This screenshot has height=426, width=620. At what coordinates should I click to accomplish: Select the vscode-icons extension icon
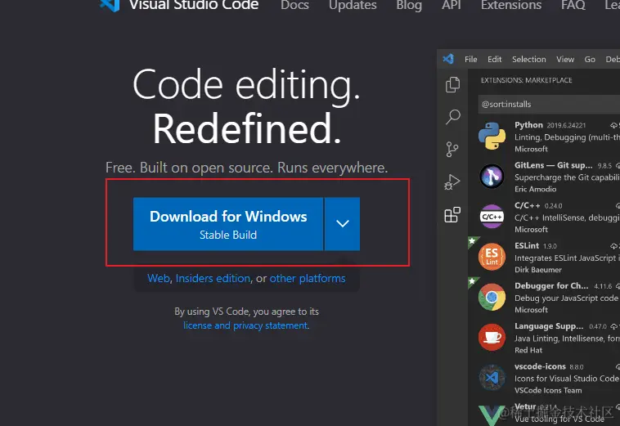pyautogui.click(x=492, y=378)
